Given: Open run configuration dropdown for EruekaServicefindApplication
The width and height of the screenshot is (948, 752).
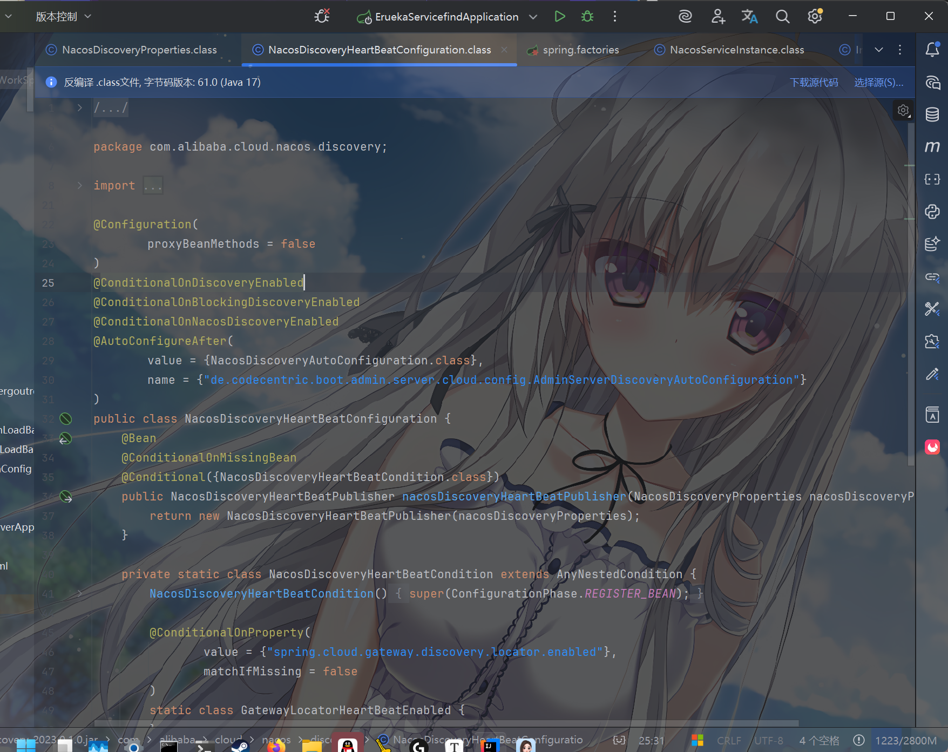Looking at the screenshot, I should point(533,17).
